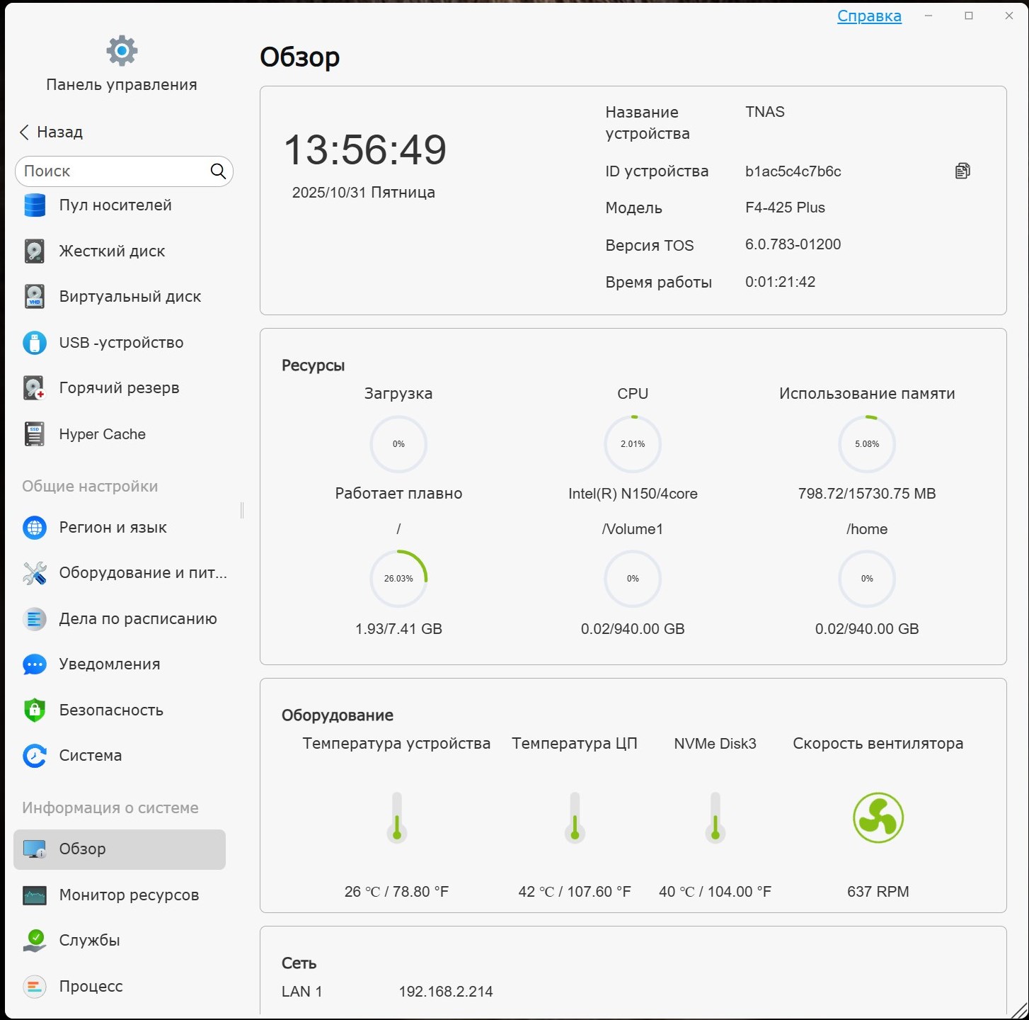Image resolution: width=1029 pixels, height=1020 pixels.
Task: Click the CPU usage gauge showing 2.01%
Action: [x=633, y=444]
